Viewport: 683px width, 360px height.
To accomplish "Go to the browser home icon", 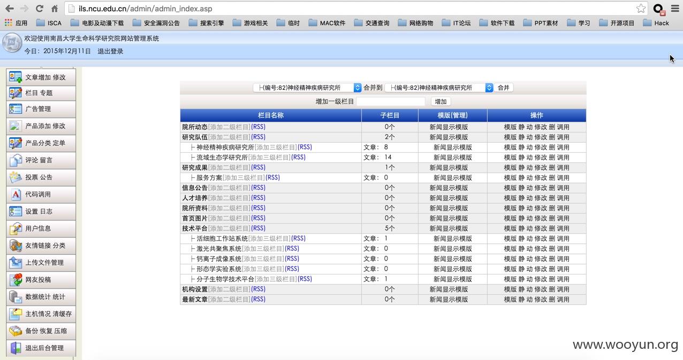I will point(55,9).
